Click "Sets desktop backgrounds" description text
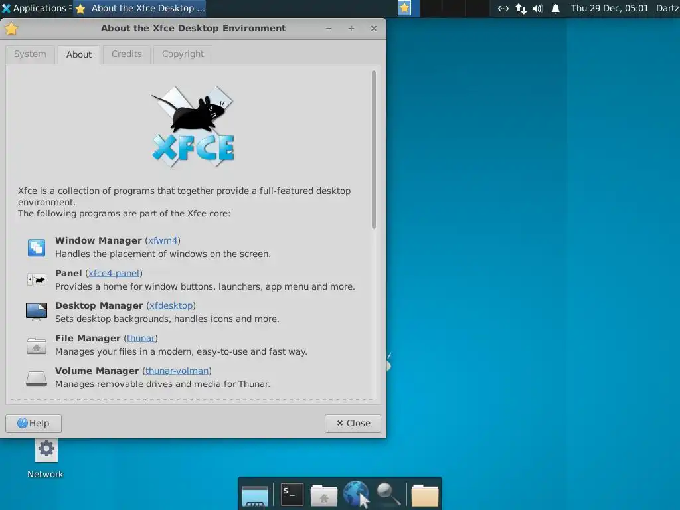 167,319
